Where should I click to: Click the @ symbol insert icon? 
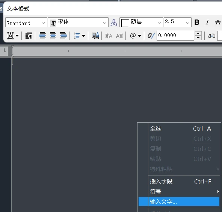[133, 36]
